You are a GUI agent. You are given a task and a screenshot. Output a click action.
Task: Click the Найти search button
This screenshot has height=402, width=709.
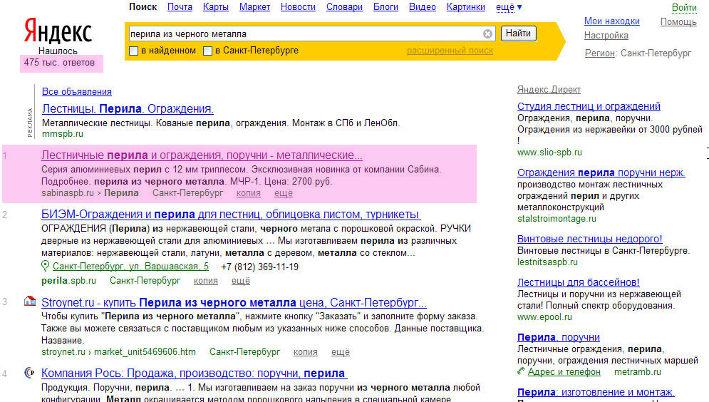coord(518,33)
